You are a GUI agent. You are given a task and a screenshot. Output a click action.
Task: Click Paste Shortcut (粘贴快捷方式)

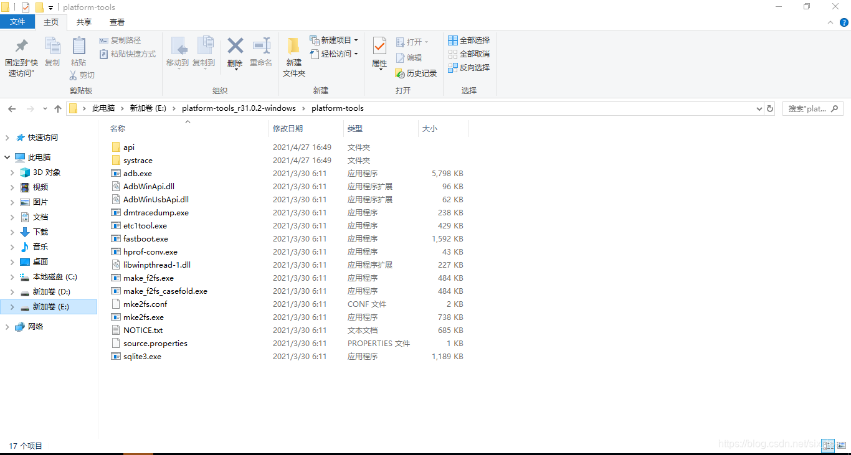tap(128, 54)
